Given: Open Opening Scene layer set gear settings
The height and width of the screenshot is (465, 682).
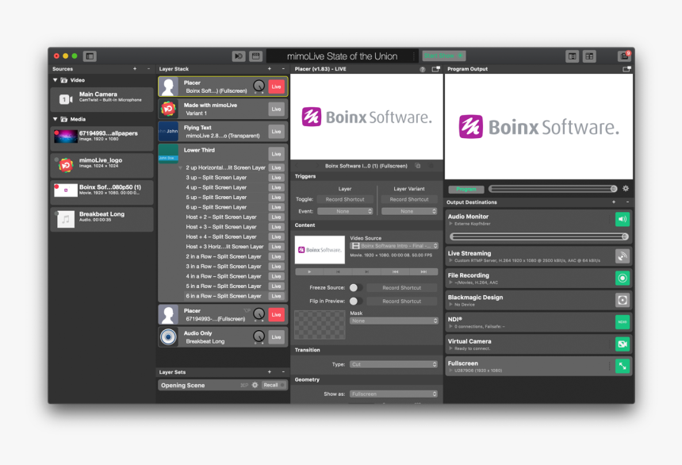Looking at the screenshot, I should pyautogui.click(x=255, y=386).
